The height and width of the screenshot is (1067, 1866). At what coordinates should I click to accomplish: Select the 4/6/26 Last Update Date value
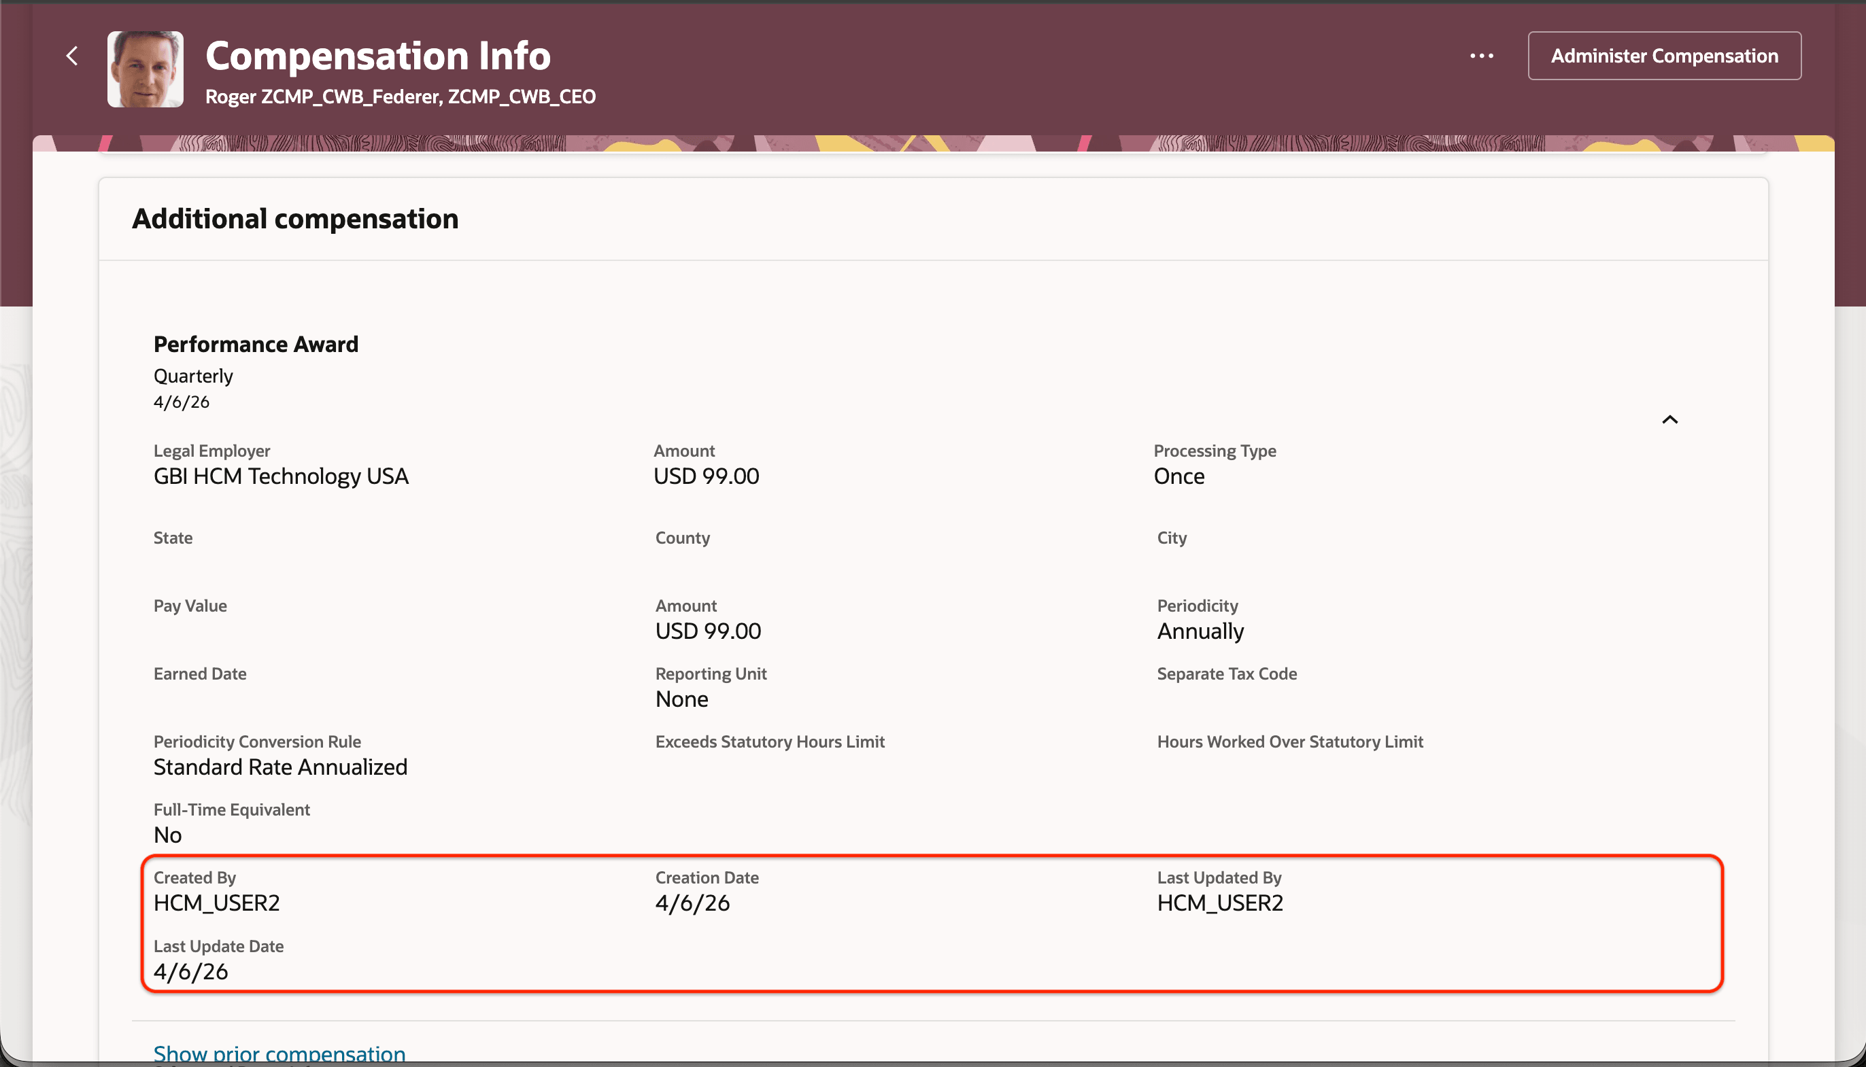coord(190,972)
